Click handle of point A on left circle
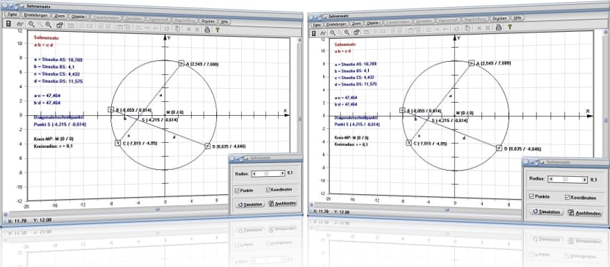This screenshot has width=610, height=267. point(181,63)
